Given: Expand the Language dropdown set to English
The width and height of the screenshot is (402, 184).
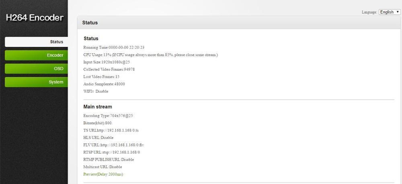Looking at the screenshot, I should pos(390,12).
